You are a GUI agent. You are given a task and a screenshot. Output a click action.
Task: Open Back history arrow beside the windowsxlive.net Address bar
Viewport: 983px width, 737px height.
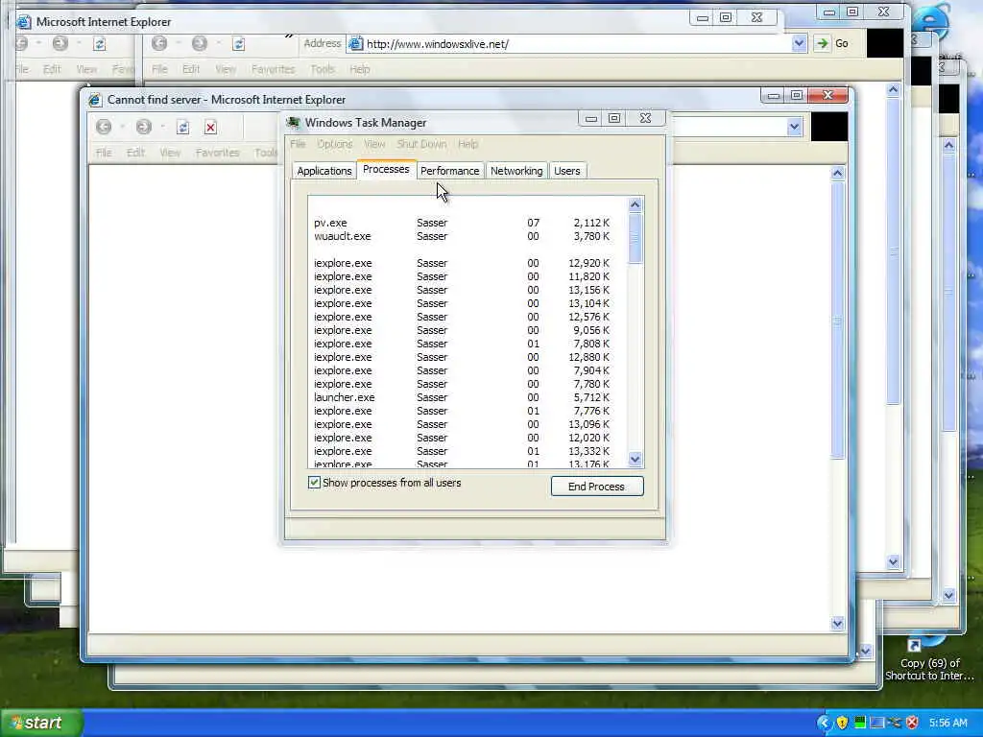pyautogui.click(x=178, y=43)
